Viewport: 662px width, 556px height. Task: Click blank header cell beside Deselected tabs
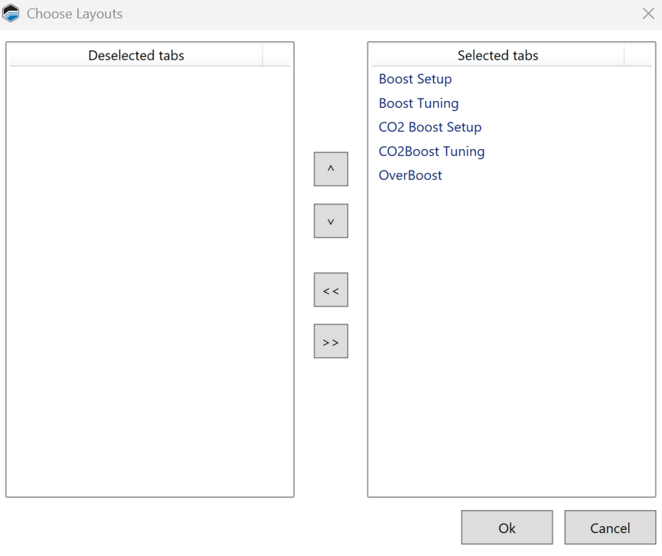pos(276,56)
